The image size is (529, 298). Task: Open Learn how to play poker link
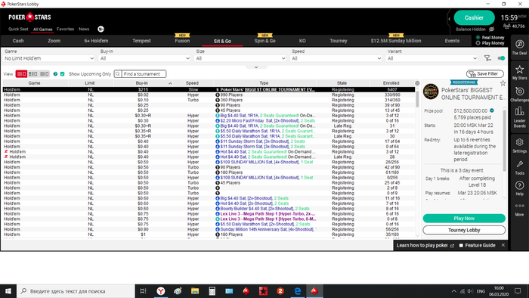[425, 245]
